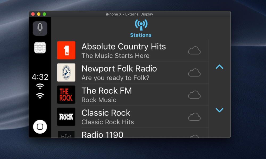The width and height of the screenshot is (266, 159).
Task: Click the cloud icon next to Classic Rock
Action: (194, 117)
